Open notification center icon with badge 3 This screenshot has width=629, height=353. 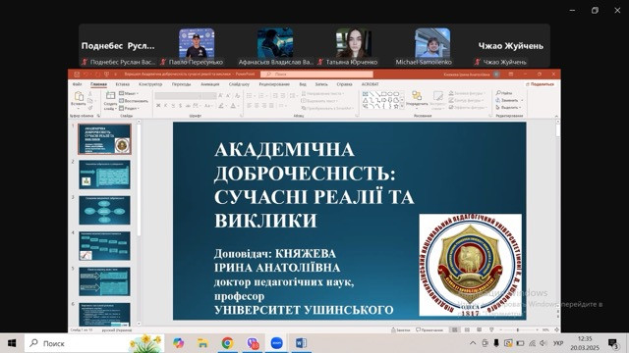[x=613, y=343]
